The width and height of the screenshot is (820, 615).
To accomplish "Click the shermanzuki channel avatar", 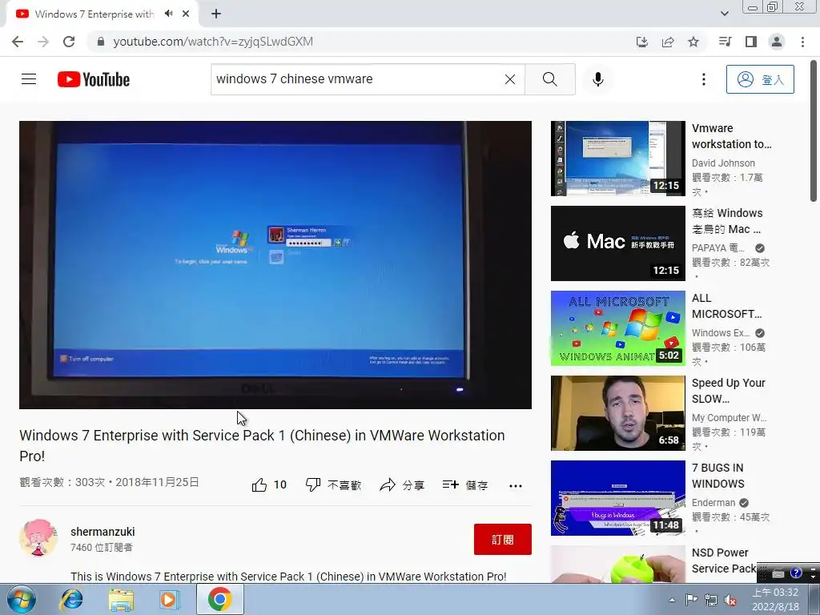I will tap(38, 538).
